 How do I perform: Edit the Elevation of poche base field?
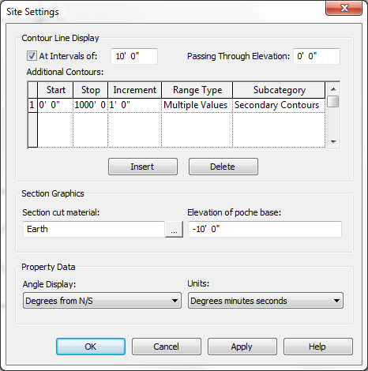(x=265, y=229)
